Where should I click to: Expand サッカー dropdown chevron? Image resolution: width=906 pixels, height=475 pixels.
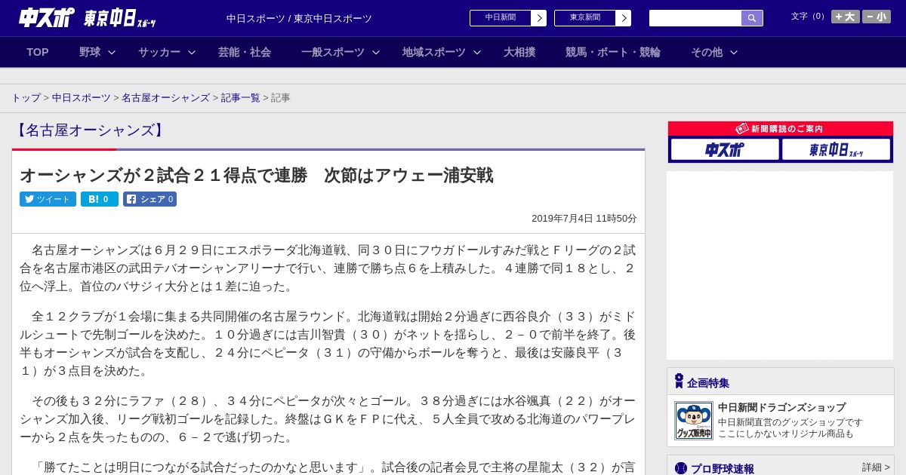point(192,52)
